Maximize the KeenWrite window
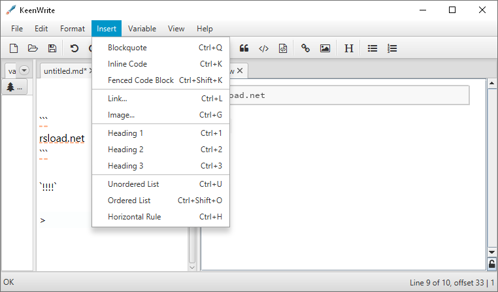 click(x=452, y=10)
